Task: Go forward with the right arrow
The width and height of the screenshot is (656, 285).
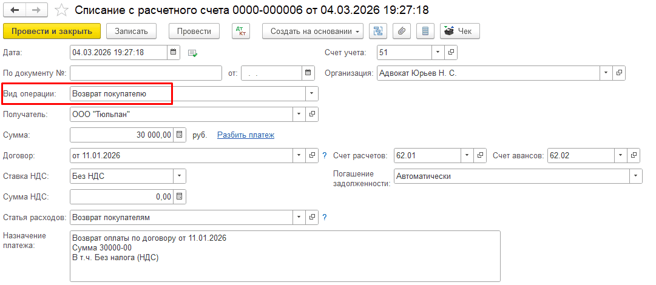Action: (36, 10)
